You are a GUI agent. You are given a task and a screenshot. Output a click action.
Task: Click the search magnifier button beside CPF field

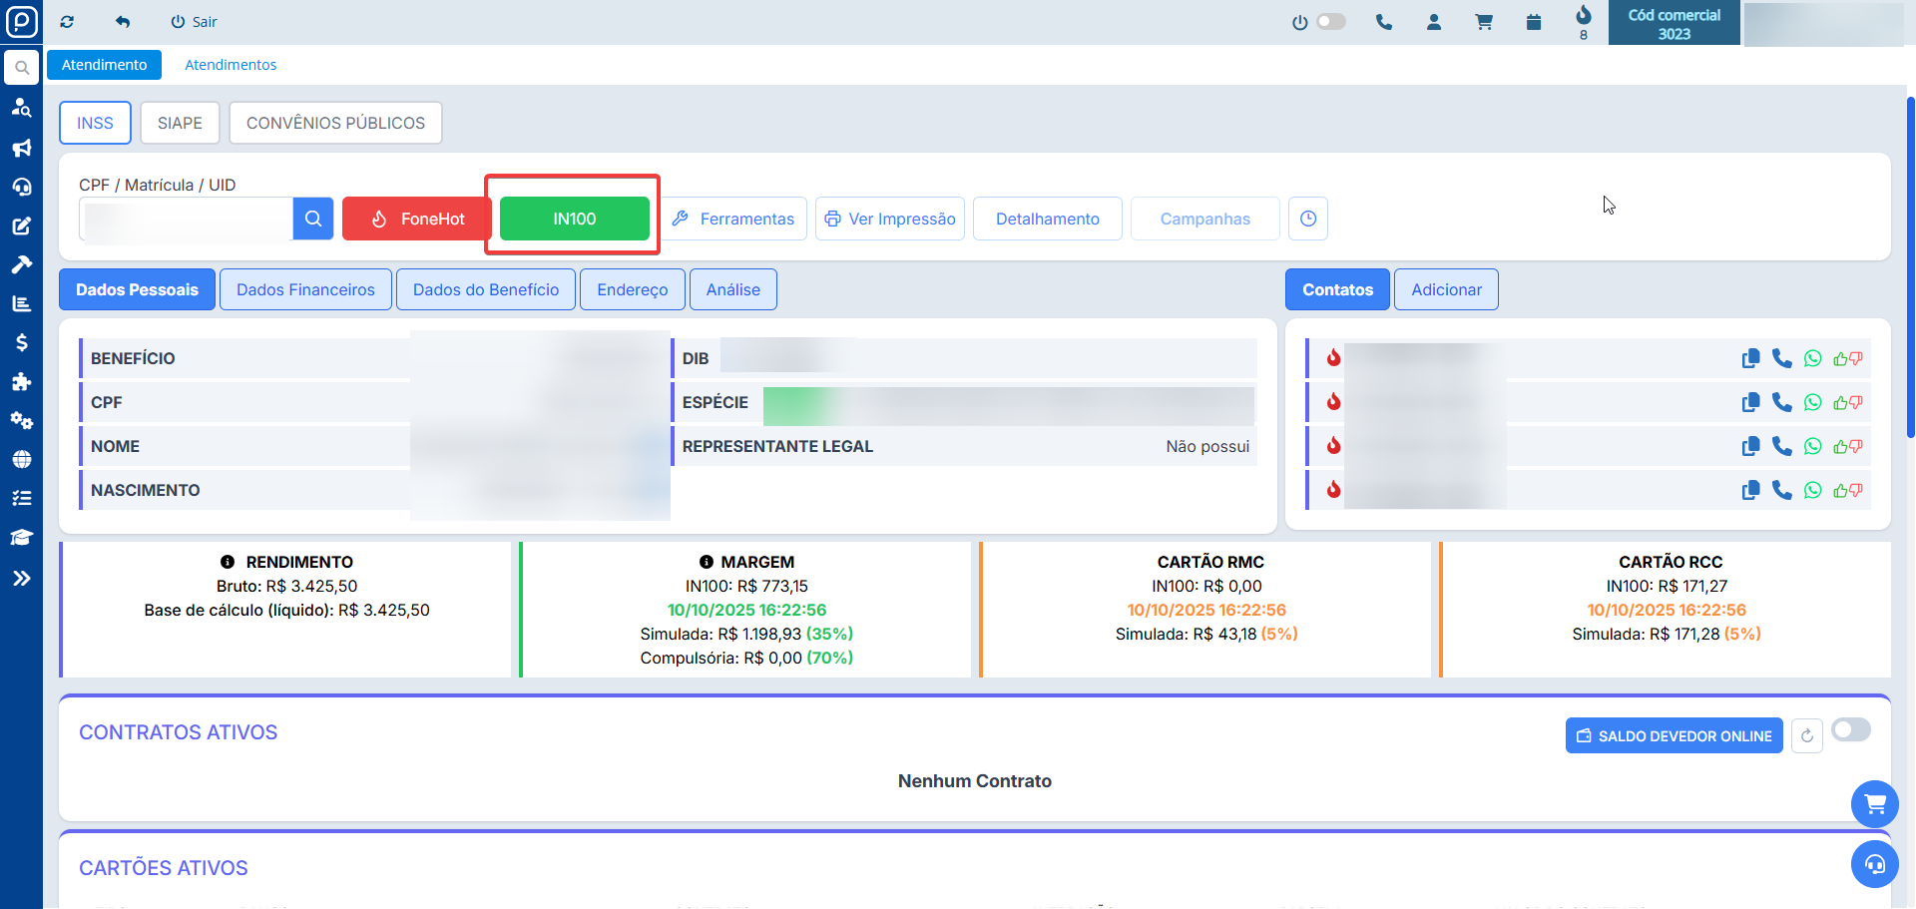click(313, 219)
